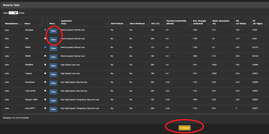Sort table by Manufacturer column
269x134 pixels.
13,22
